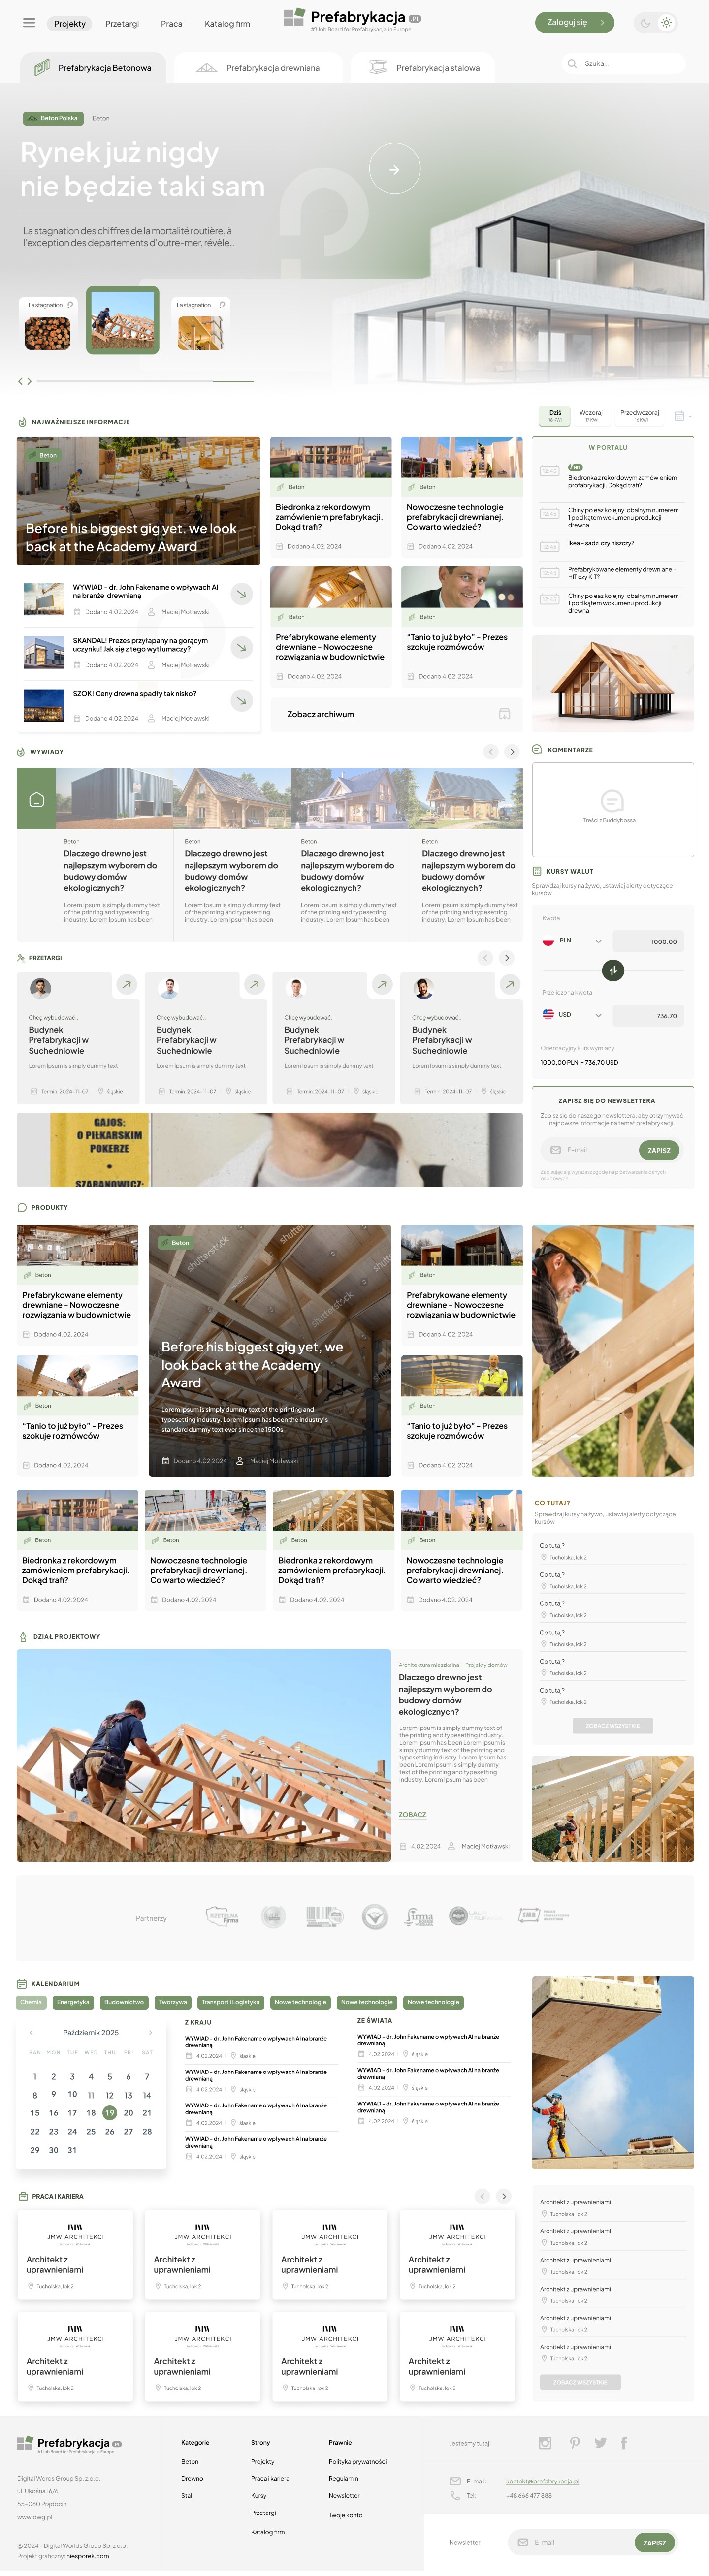Select the roof worker thumbnail in the hero
Screen dimensions: 709x2576
pyautogui.click(x=123, y=320)
